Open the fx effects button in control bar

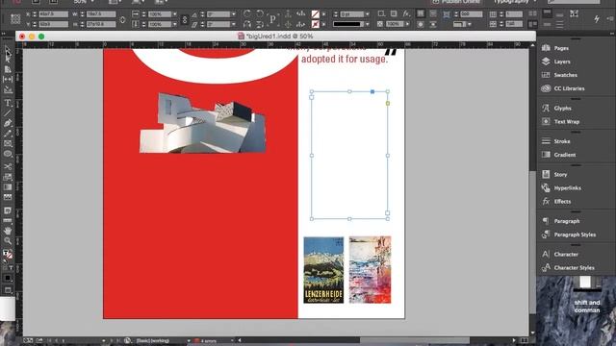coord(406,14)
